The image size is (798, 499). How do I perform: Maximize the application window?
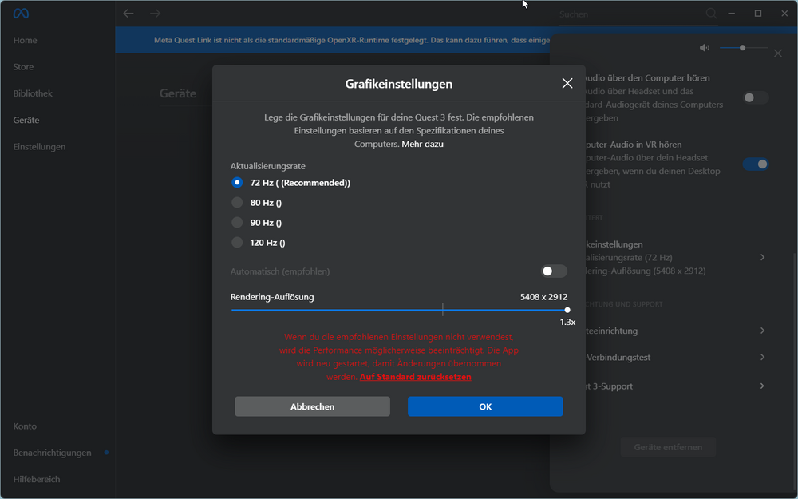[758, 14]
